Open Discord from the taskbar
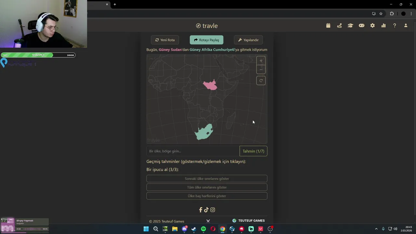The width and height of the screenshot is (416, 234). coord(184,229)
